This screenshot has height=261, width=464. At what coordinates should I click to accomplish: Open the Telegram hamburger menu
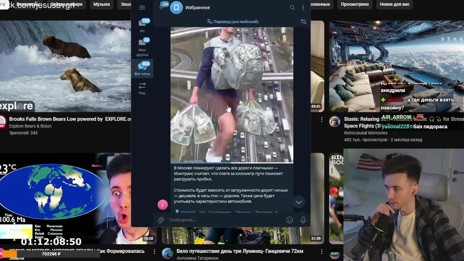tap(142, 8)
